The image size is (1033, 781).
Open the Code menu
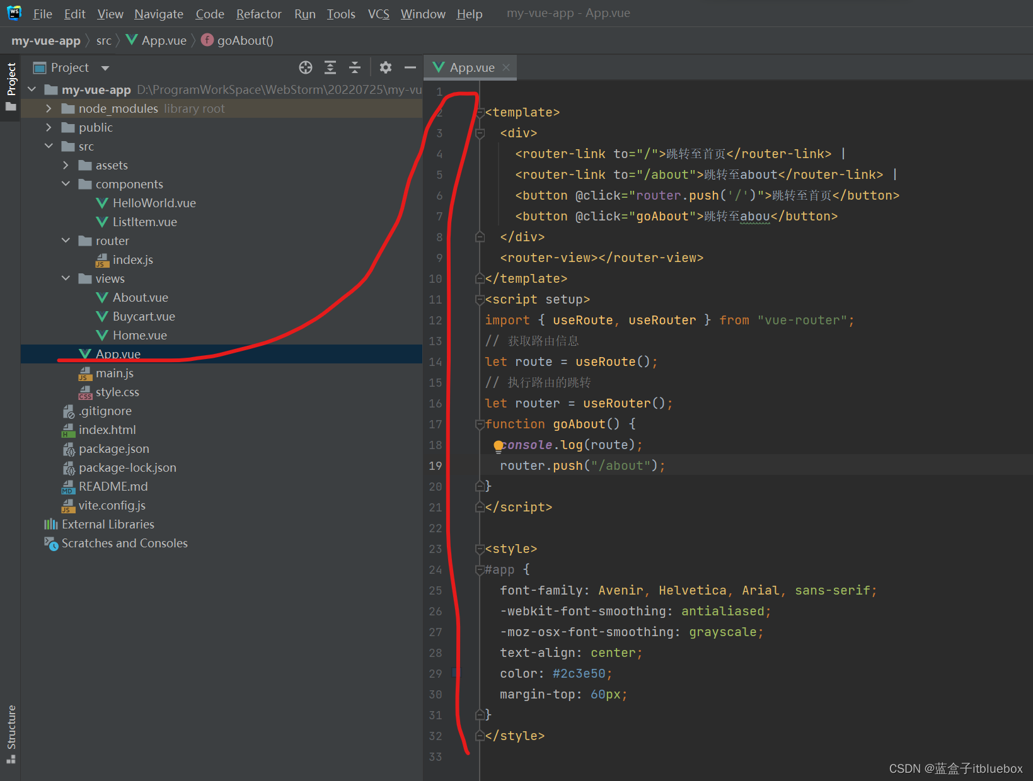click(210, 14)
